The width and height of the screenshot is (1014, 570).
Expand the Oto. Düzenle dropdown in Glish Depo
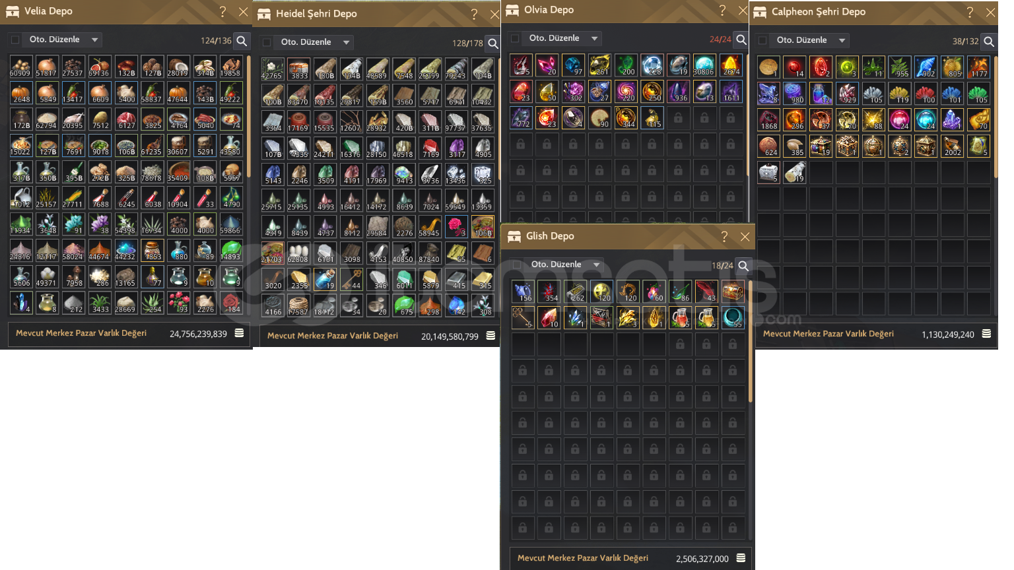pyautogui.click(x=565, y=265)
